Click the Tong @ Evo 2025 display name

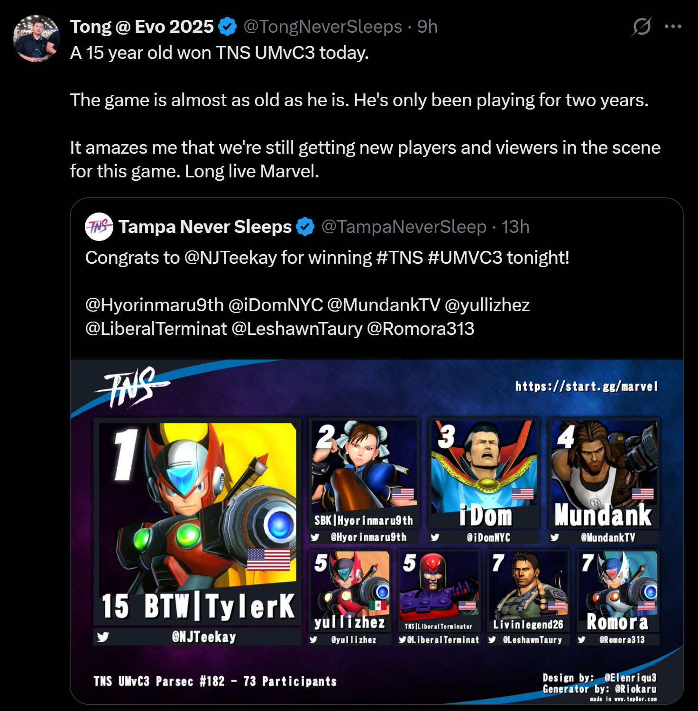click(142, 27)
